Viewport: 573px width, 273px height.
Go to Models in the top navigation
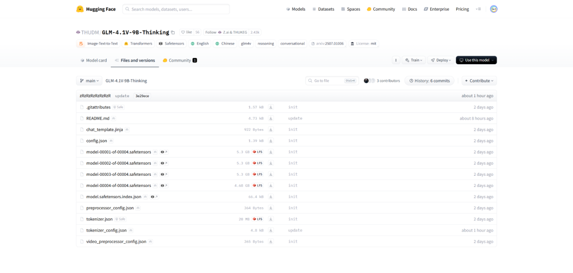[296, 9]
